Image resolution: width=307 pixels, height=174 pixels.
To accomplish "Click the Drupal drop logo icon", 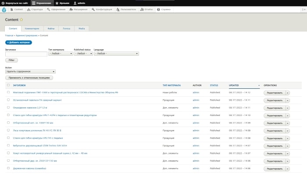I will (x=4, y=10).
